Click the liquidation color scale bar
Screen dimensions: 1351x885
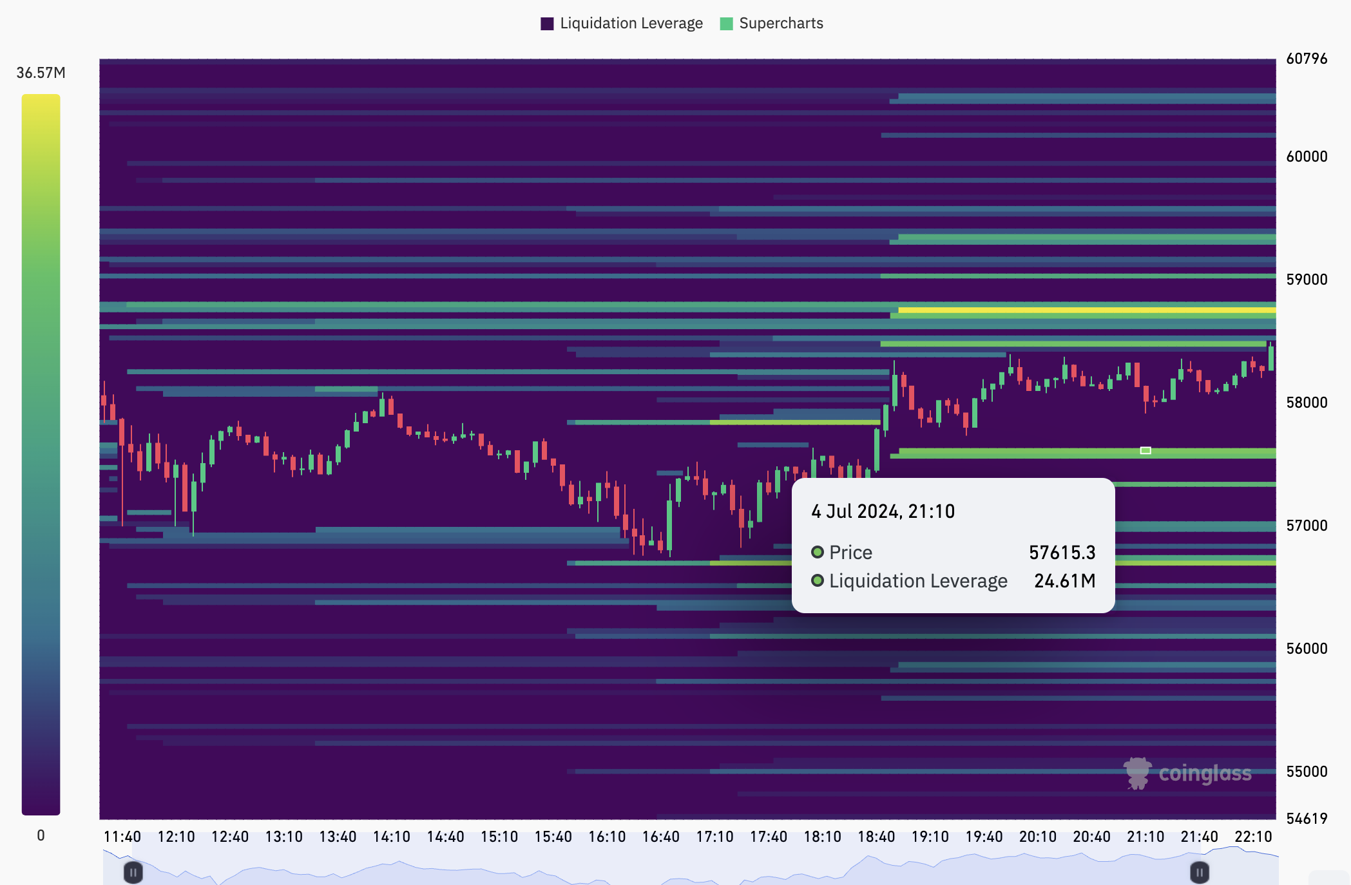(x=41, y=455)
